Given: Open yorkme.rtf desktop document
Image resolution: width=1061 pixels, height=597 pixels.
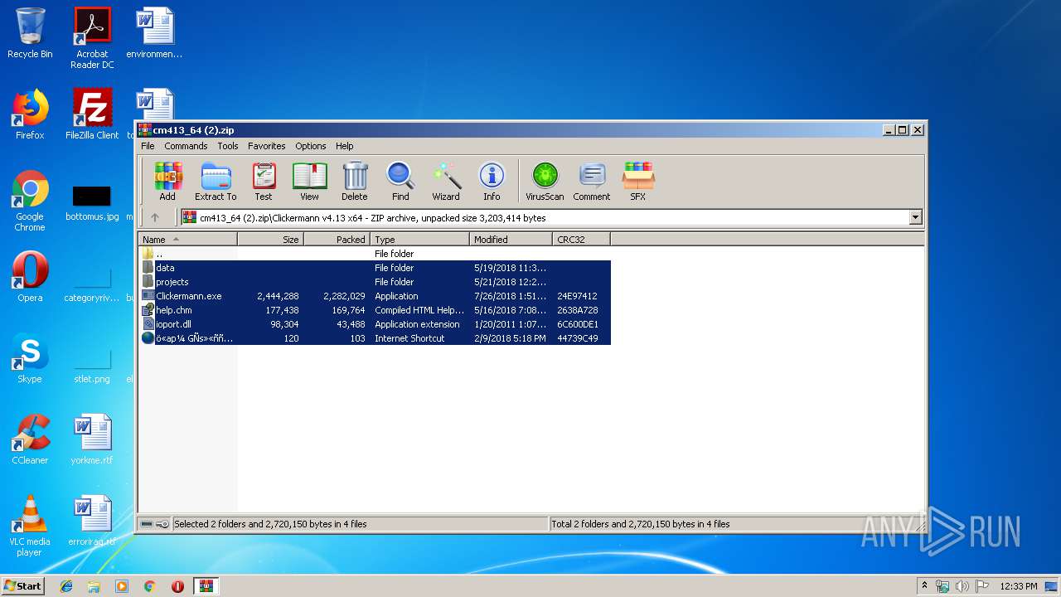Looking at the screenshot, I should tap(92, 439).
